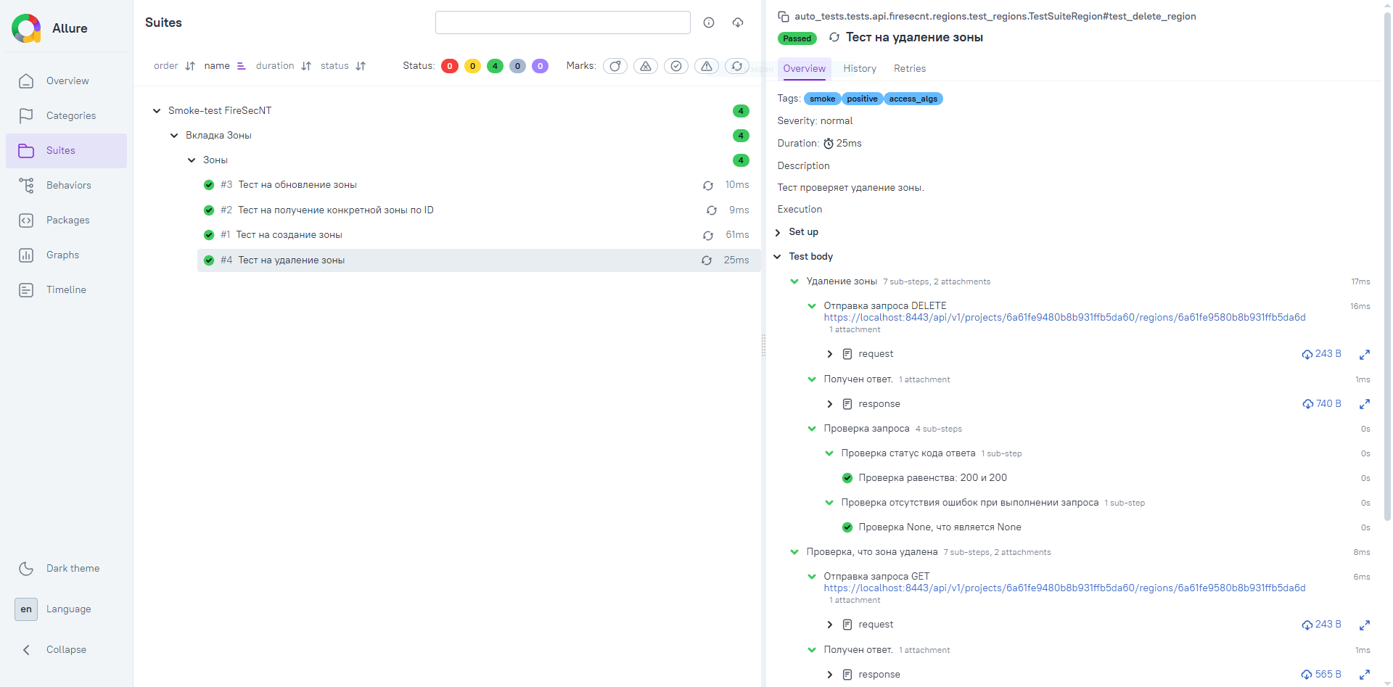Go to Behaviors in the sidebar

pyautogui.click(x=67, y=186)
